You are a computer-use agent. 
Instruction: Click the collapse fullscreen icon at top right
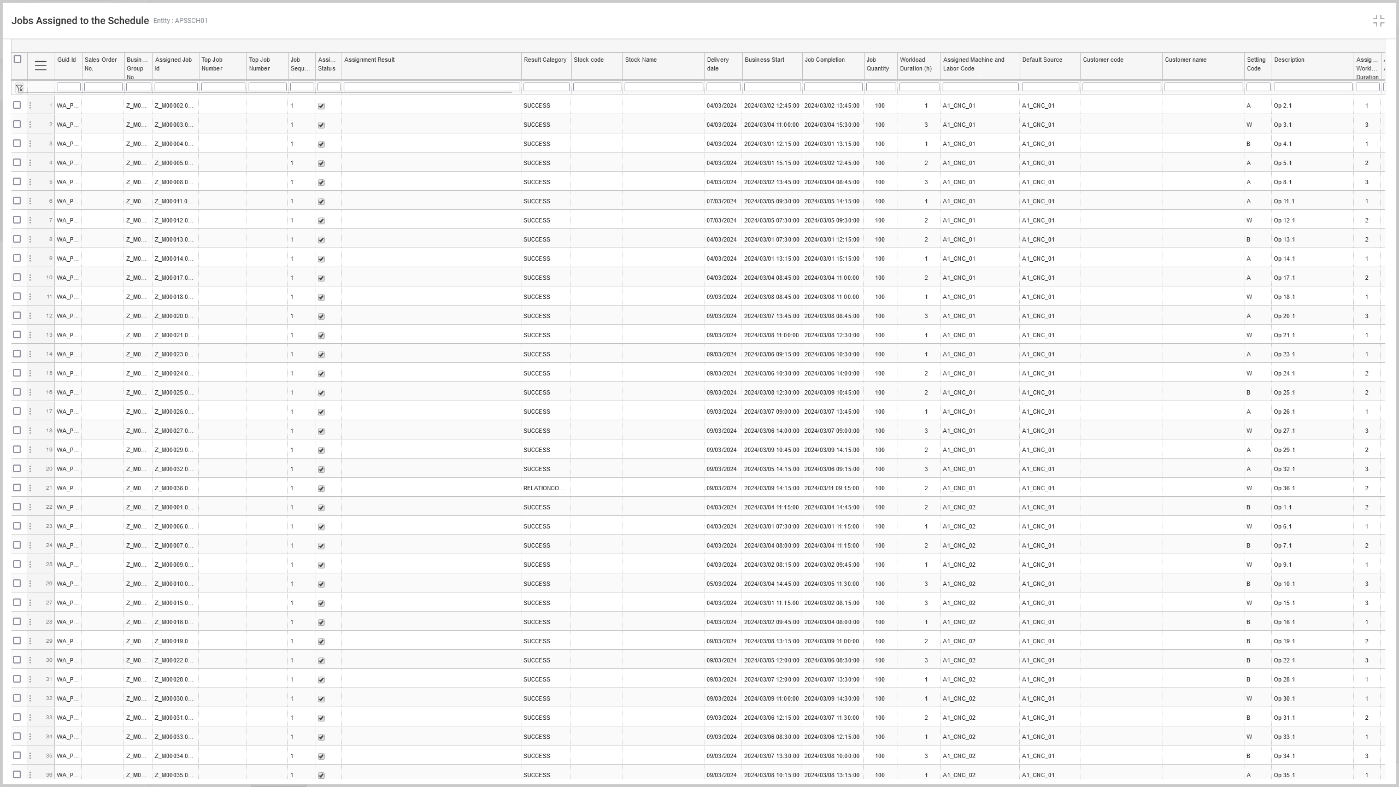tap(1378, 21)
